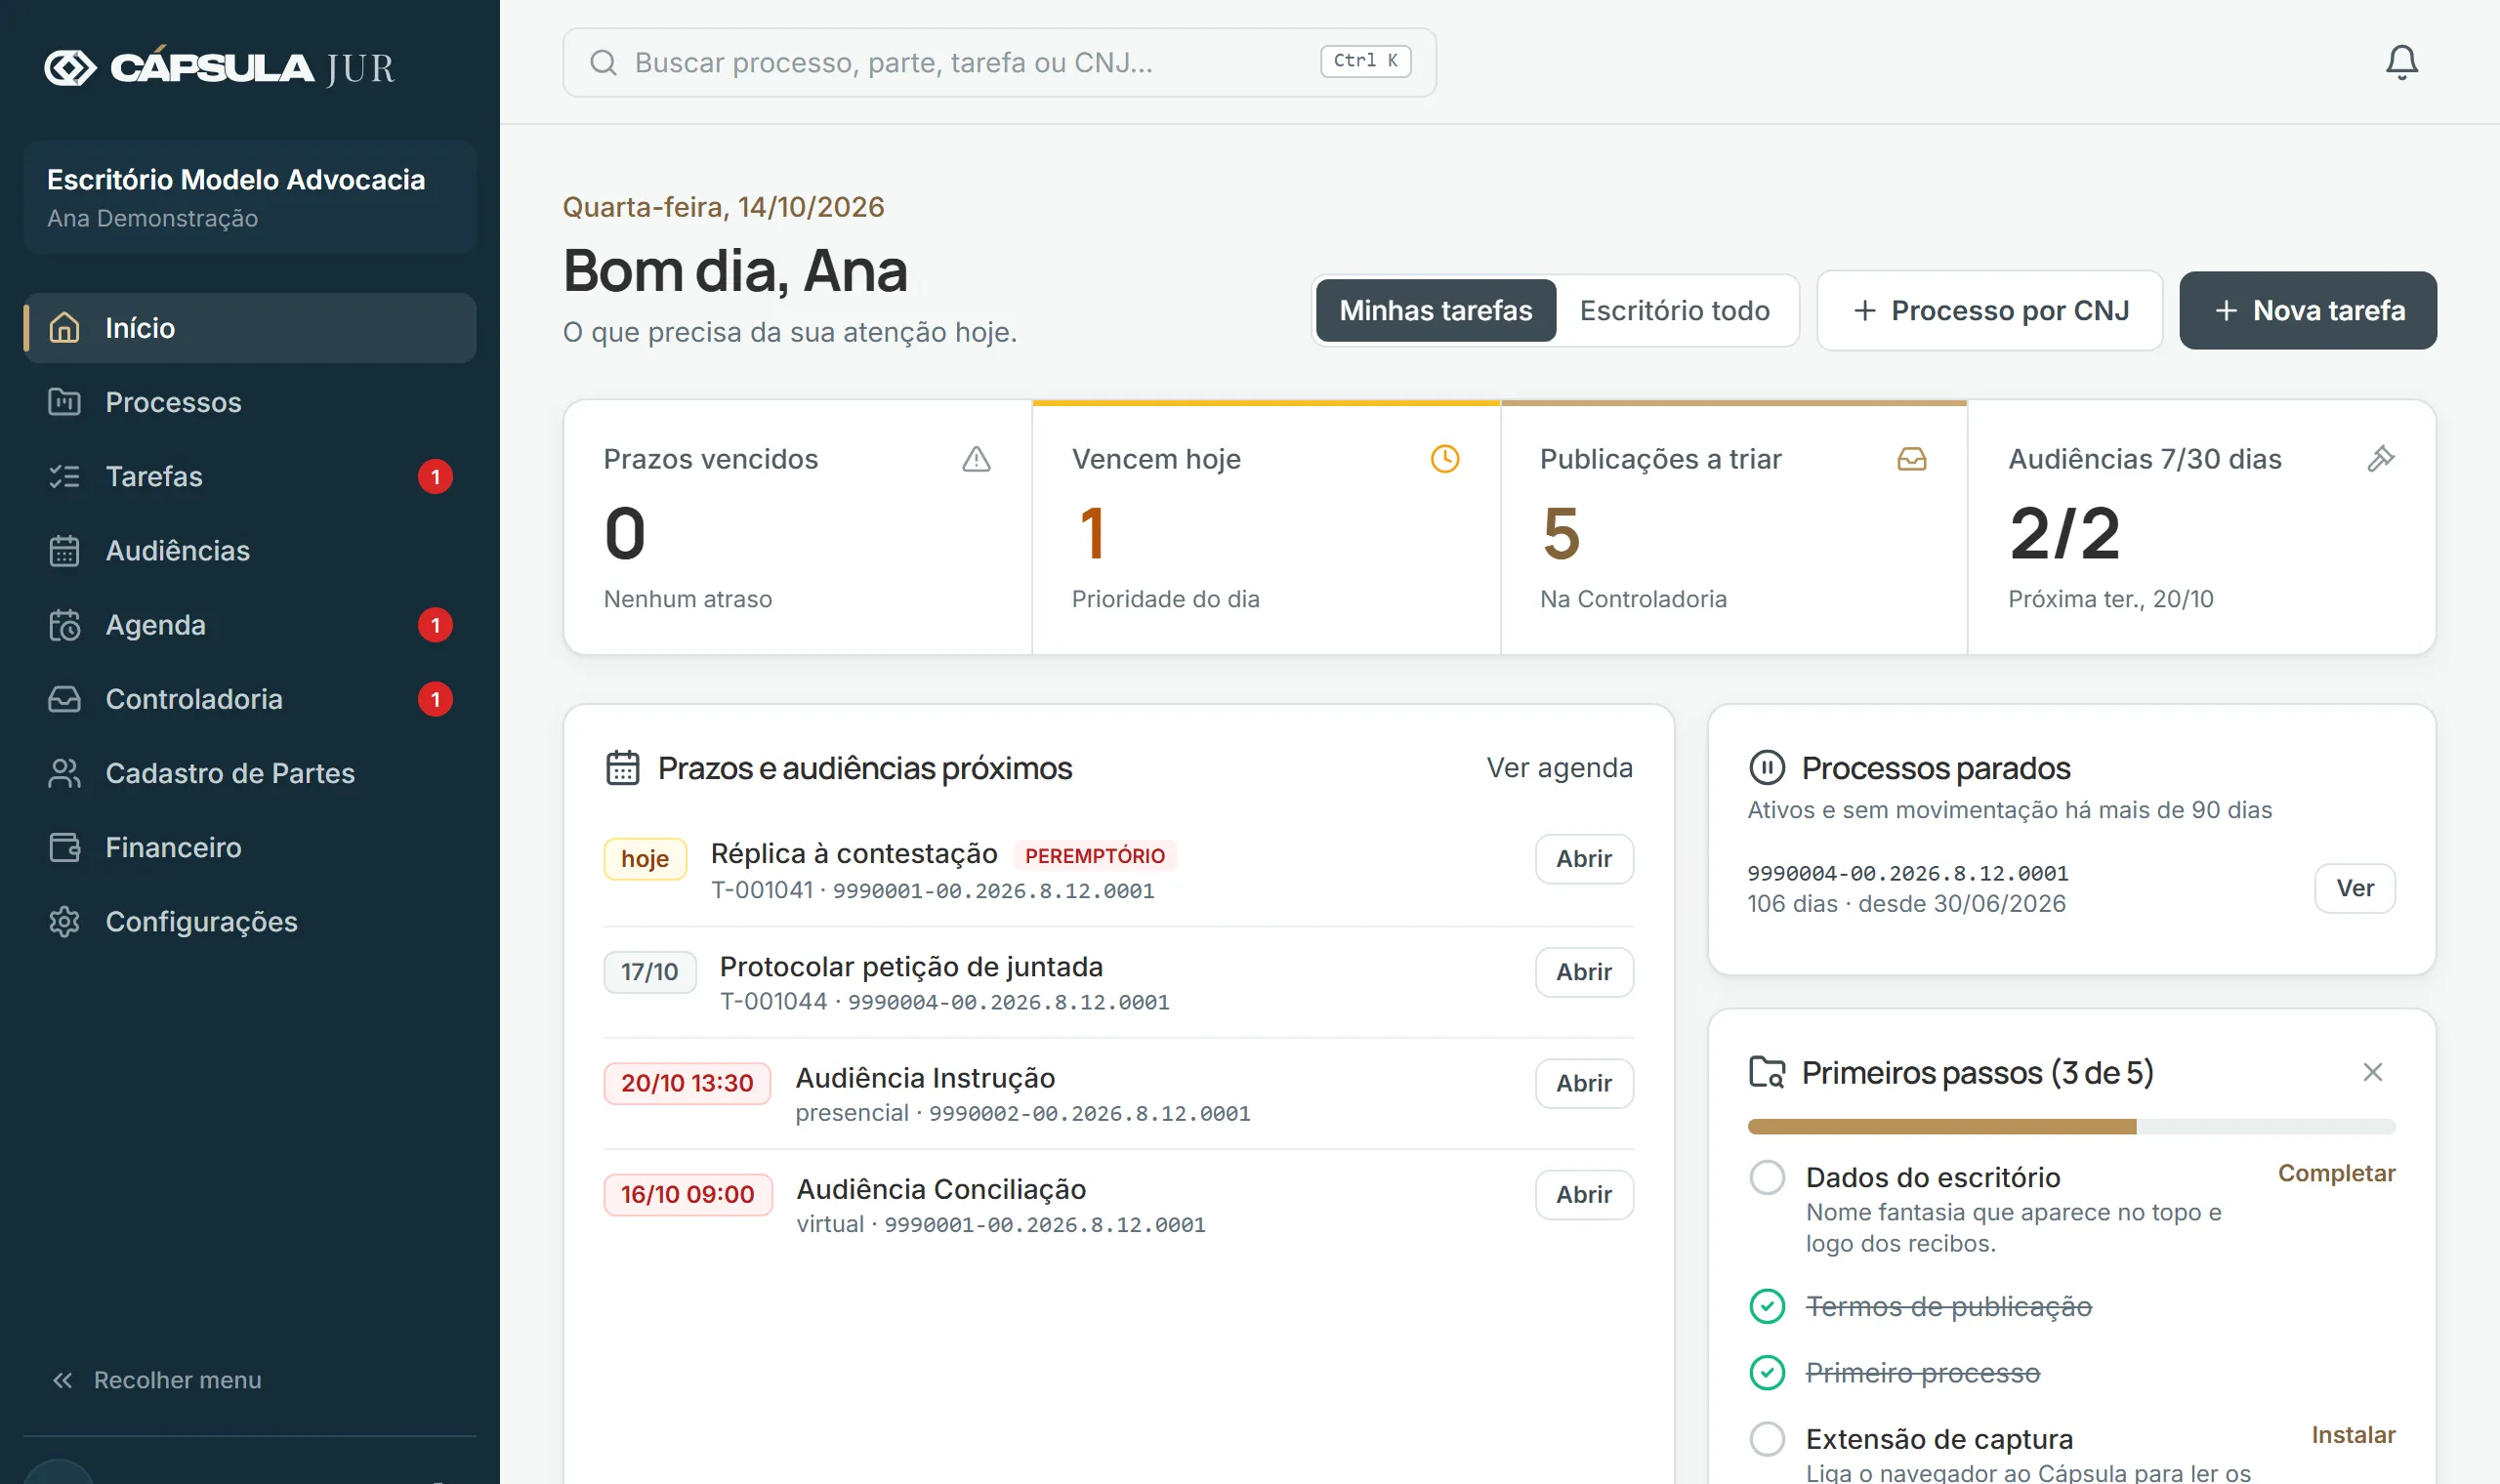
Task: Click the Cápsula Jur logo
Action: tap(220, 67)
